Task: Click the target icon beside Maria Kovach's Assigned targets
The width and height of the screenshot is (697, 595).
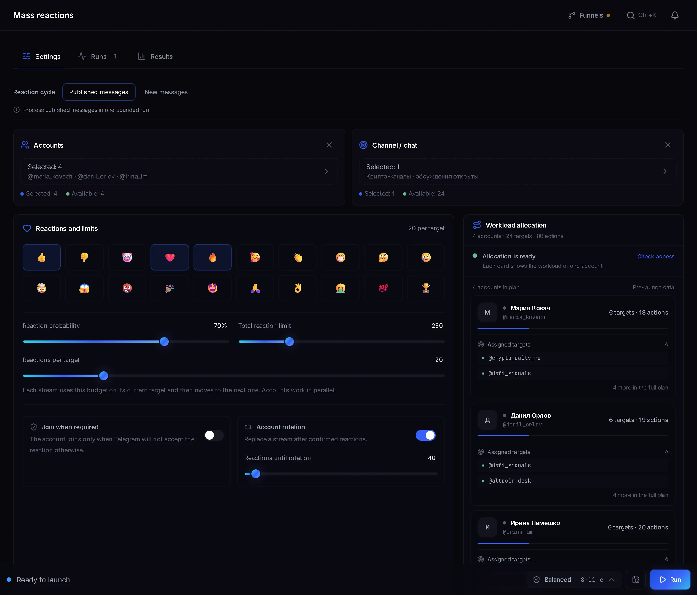Action: click(481, 344)
